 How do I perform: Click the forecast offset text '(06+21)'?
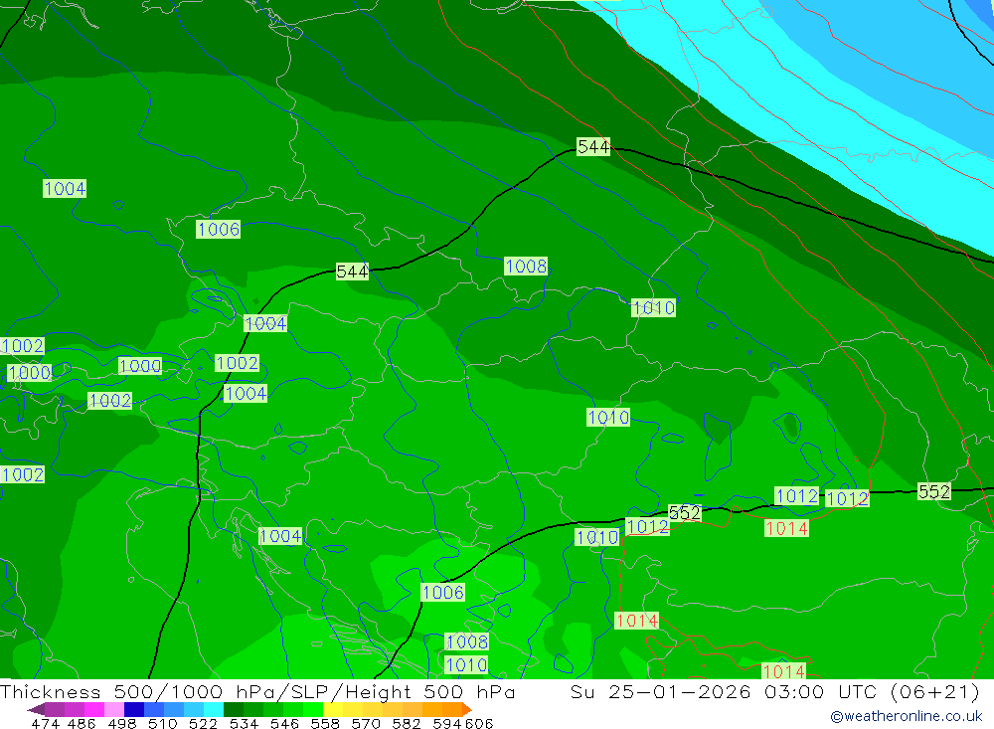pyautogui.click(x=935, y=691)
